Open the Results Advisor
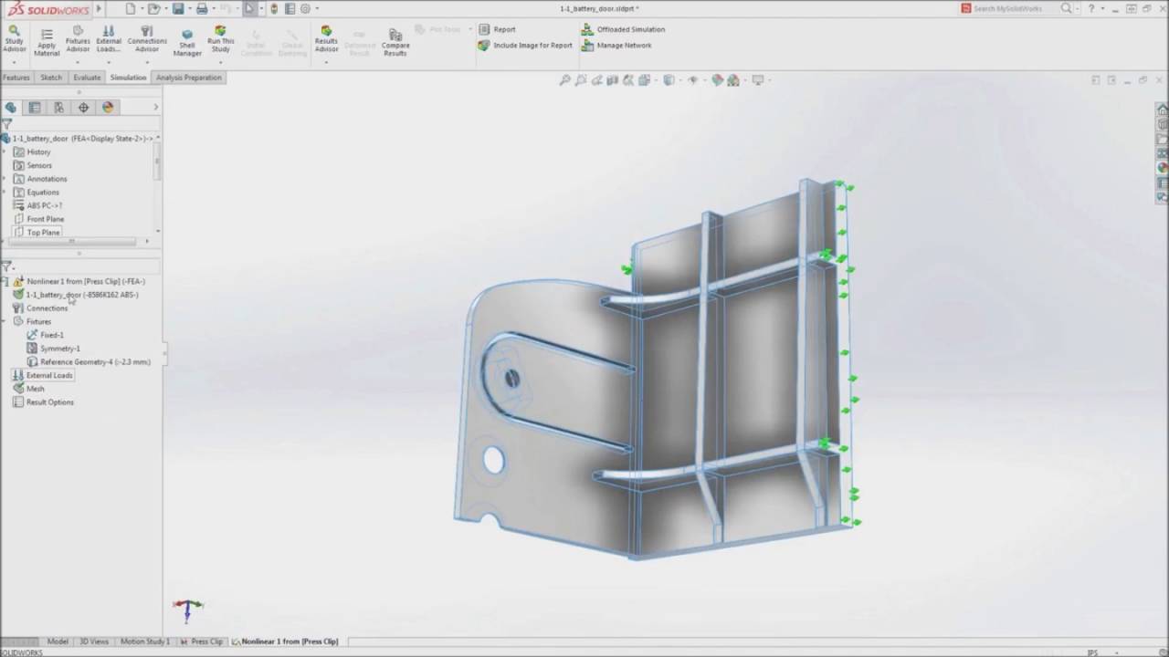The height and width of the screenshot is (657, 1169). pyautogui.click(x=326, y=38)
